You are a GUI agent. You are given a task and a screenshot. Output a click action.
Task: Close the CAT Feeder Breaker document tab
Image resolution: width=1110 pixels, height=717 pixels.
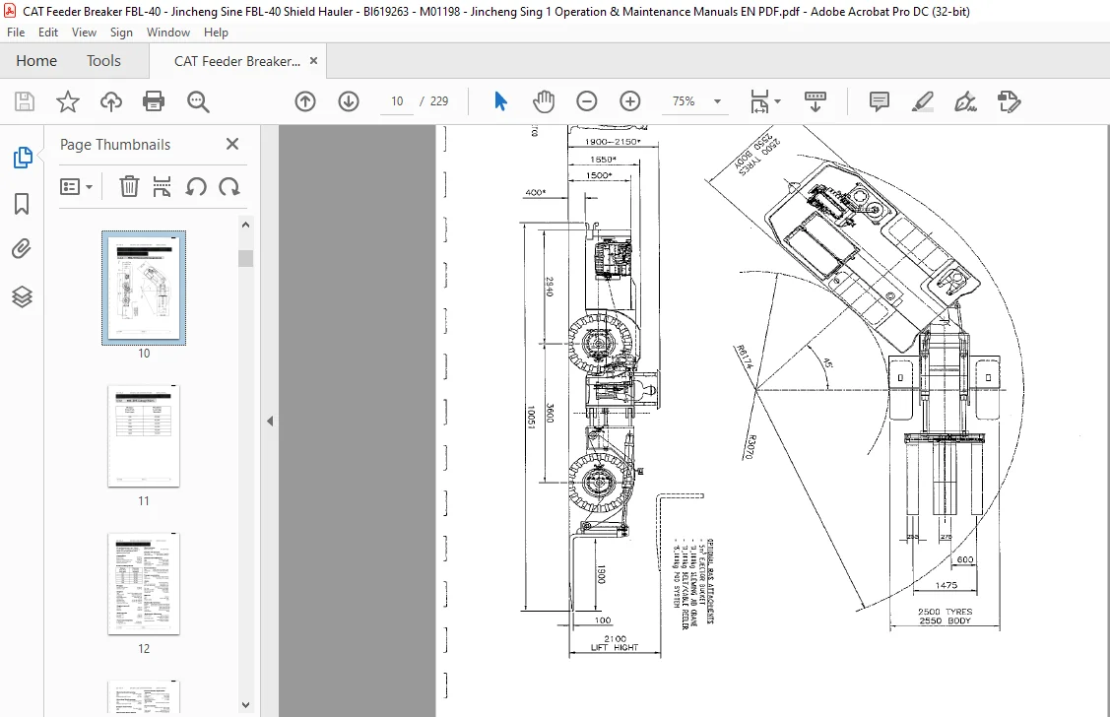pyautogui.click(x=313, y=61)
